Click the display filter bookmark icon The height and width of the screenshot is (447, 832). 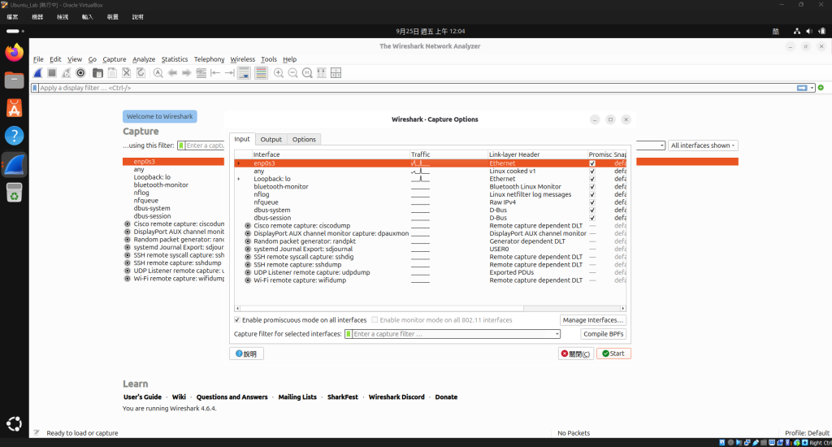tap(35, 88)
